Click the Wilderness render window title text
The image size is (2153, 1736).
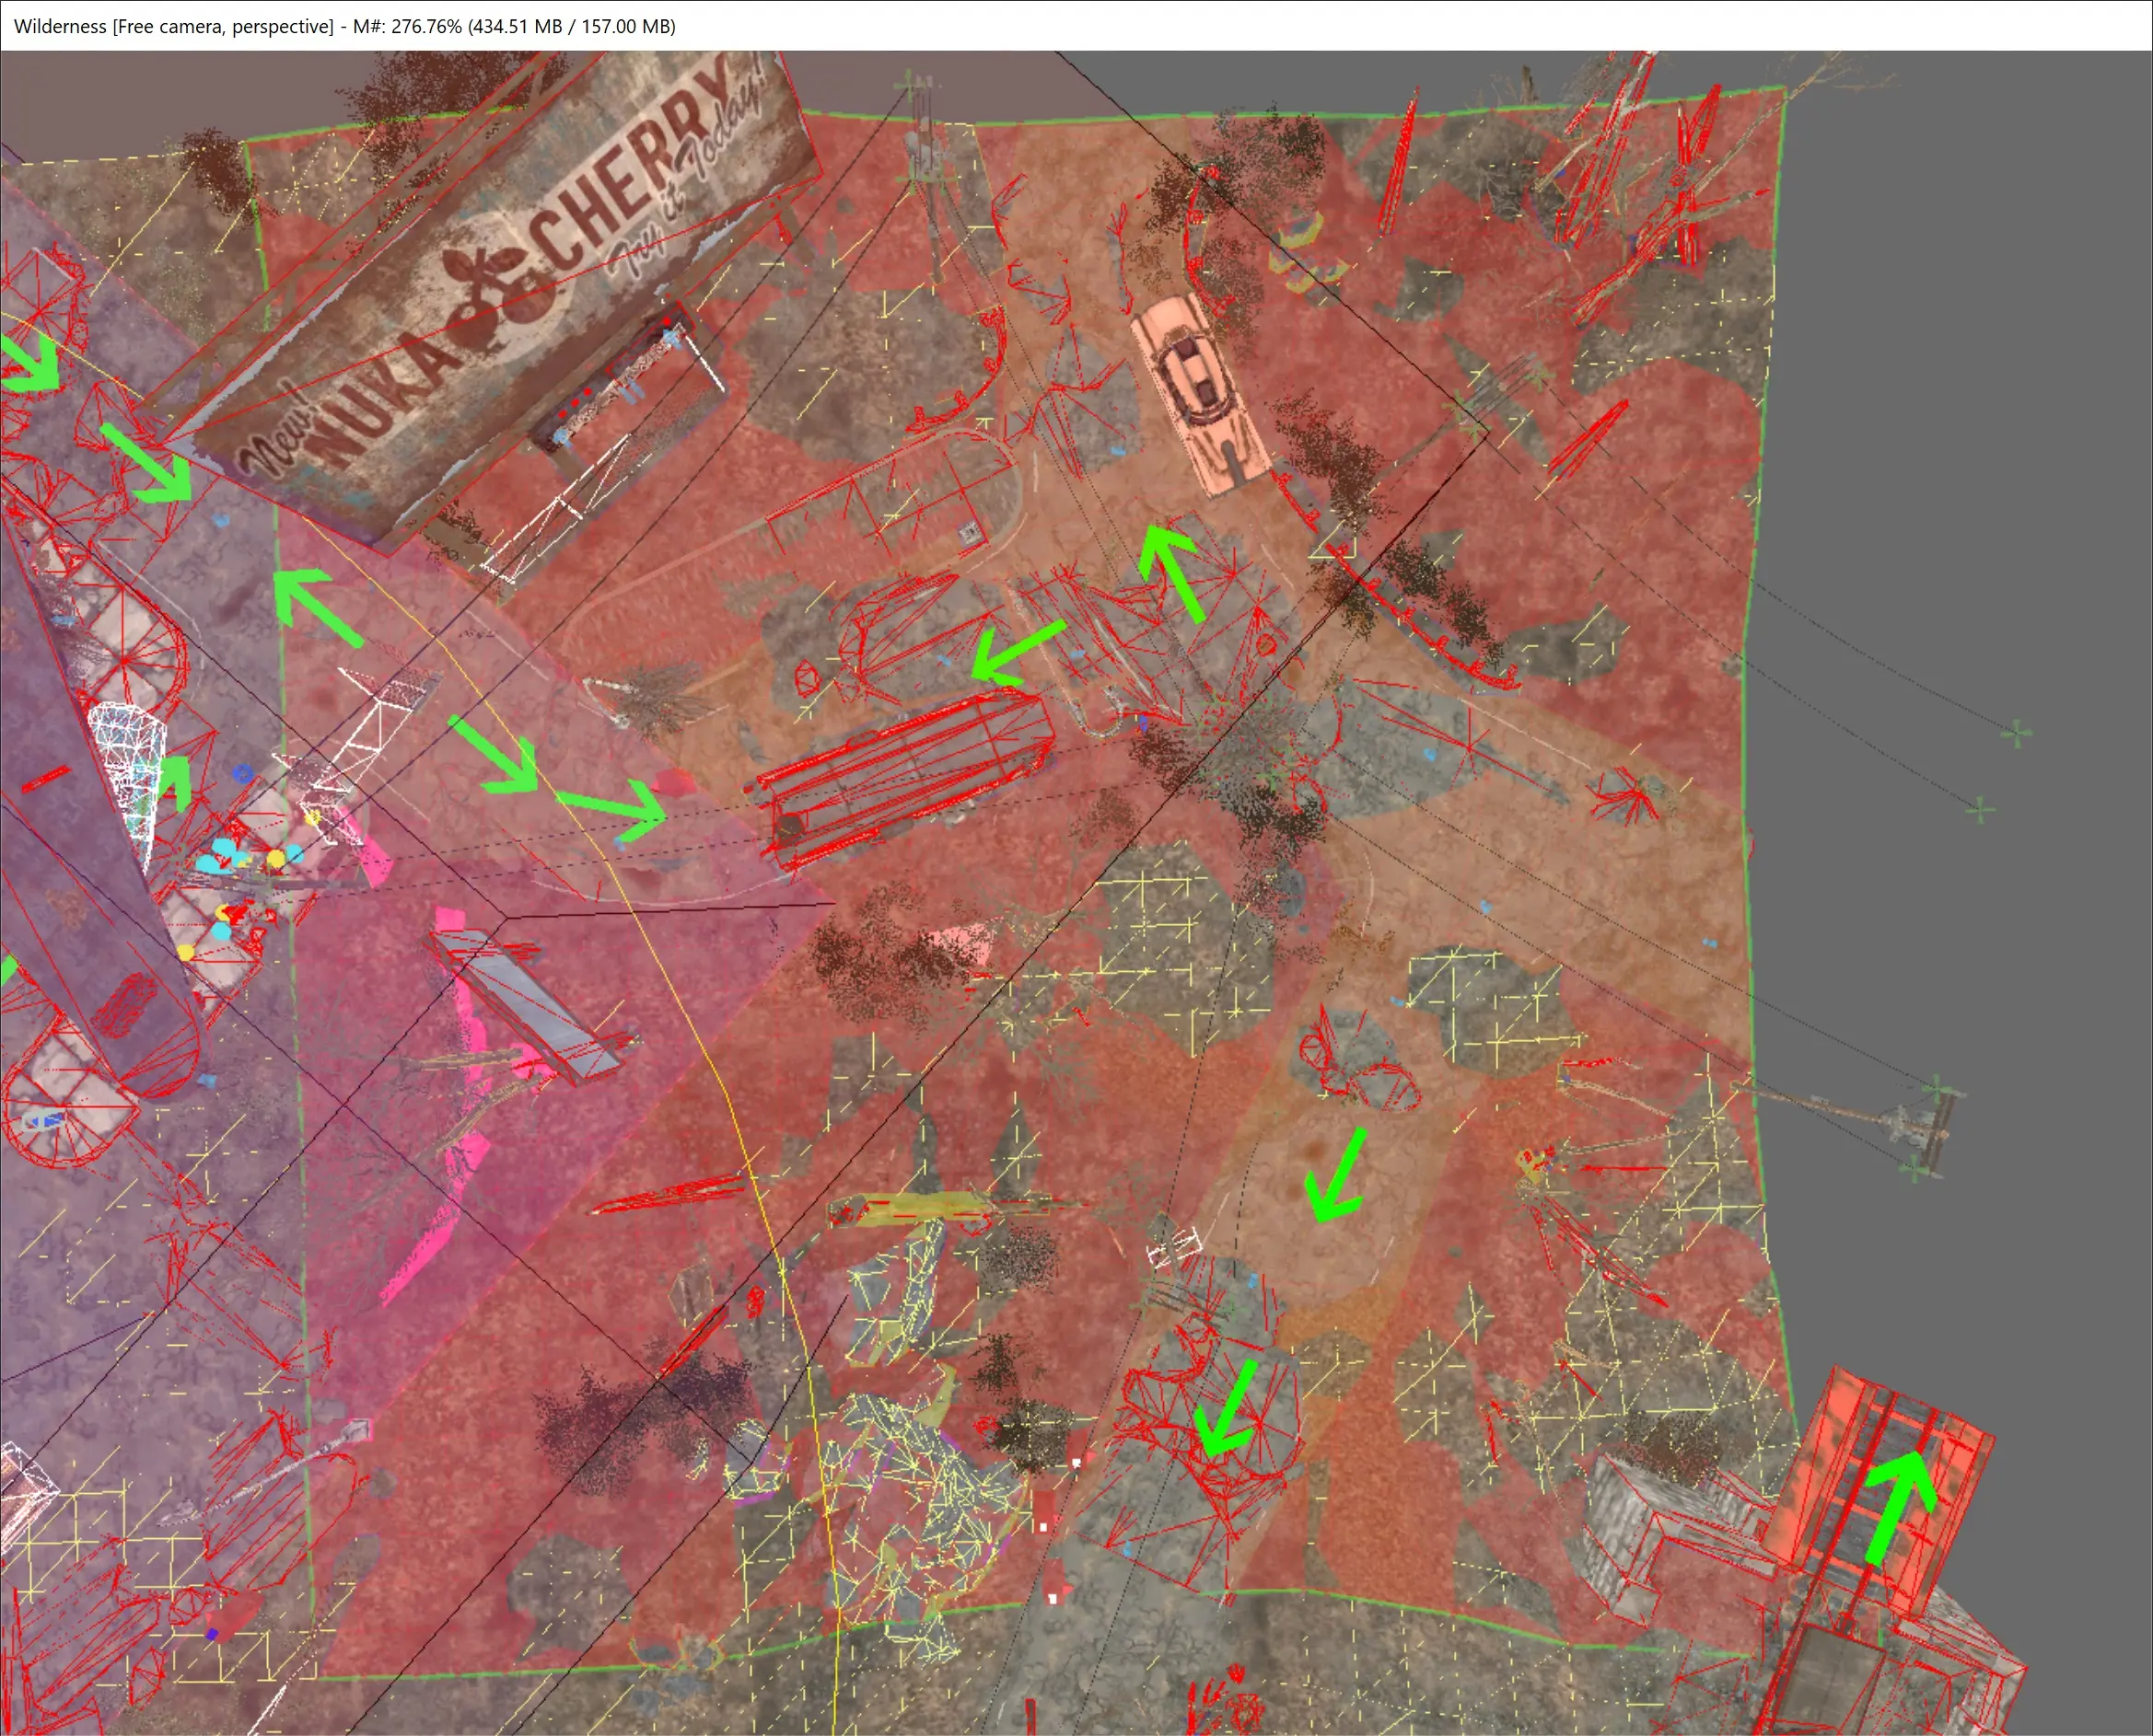[x=344, y=26]
